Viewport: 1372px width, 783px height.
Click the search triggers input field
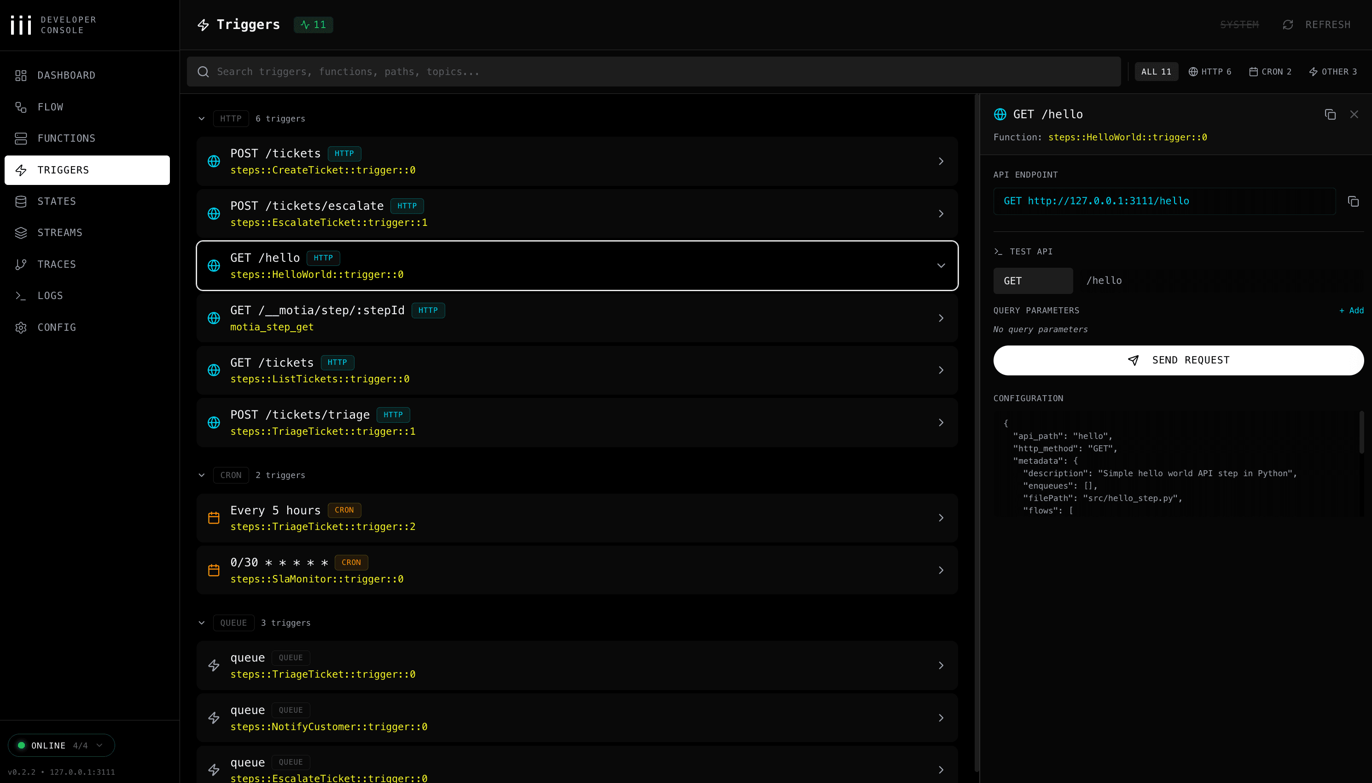pyautogui.click(x=592, y=71)
